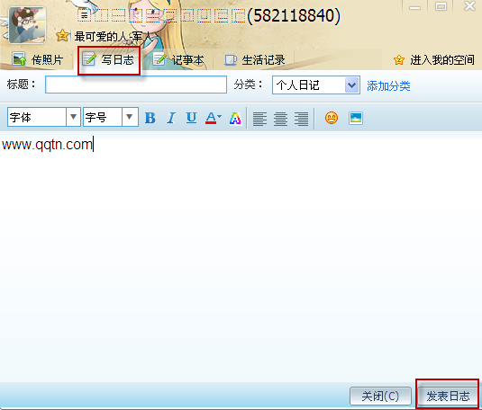Screen dimensions: 482x410
Task: Center align the text
Action: click(281, 119)
